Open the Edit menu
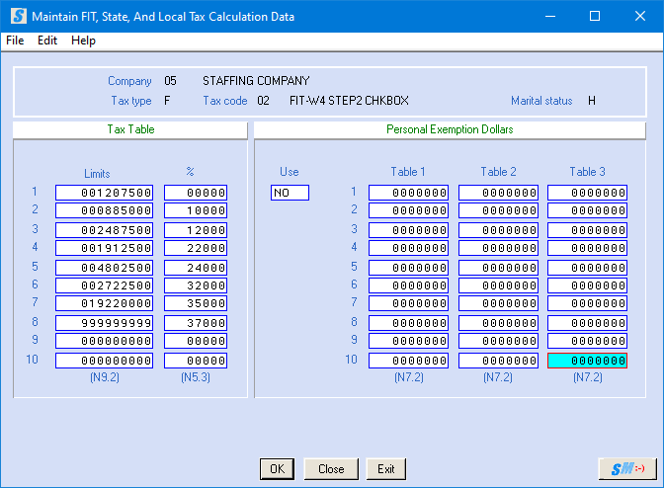Viewport: 664px width, 488px height. tap(47, 41)
